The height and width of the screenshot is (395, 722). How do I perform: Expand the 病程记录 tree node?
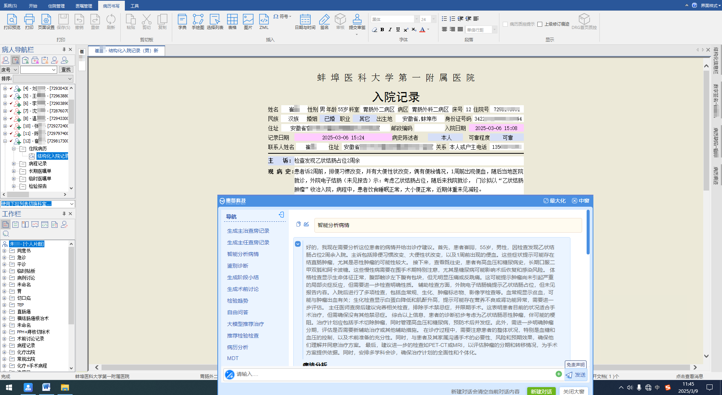pyautogui.click(x=14, y=164)
